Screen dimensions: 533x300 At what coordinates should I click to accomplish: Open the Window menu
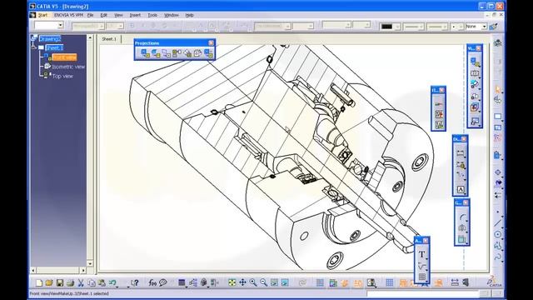pos(172,15)
